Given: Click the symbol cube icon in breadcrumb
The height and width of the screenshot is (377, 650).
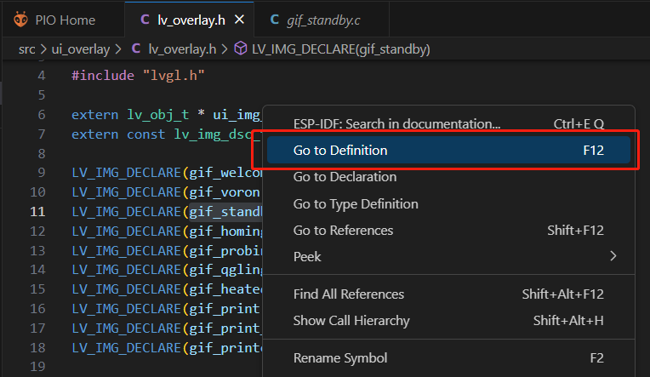Looking at the screenshot, I should click(x=240, y=49).
